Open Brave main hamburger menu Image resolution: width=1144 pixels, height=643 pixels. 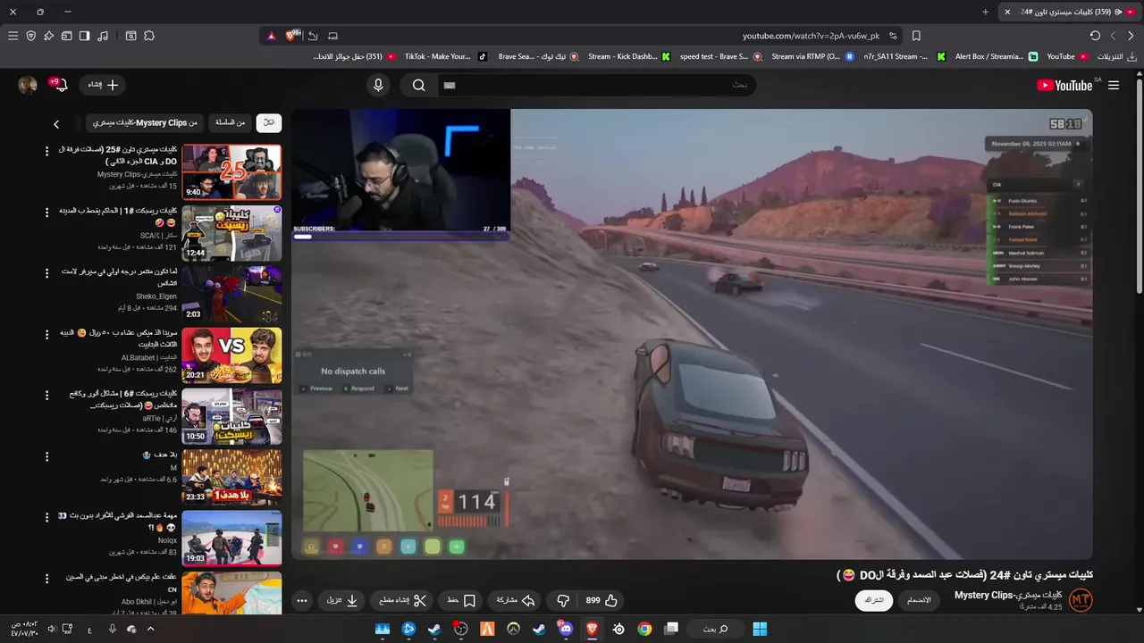coord(13,36)
